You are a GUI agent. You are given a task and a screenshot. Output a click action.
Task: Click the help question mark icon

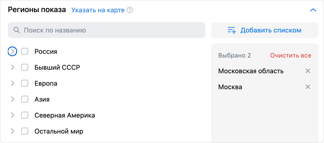(x=130, y=10)
